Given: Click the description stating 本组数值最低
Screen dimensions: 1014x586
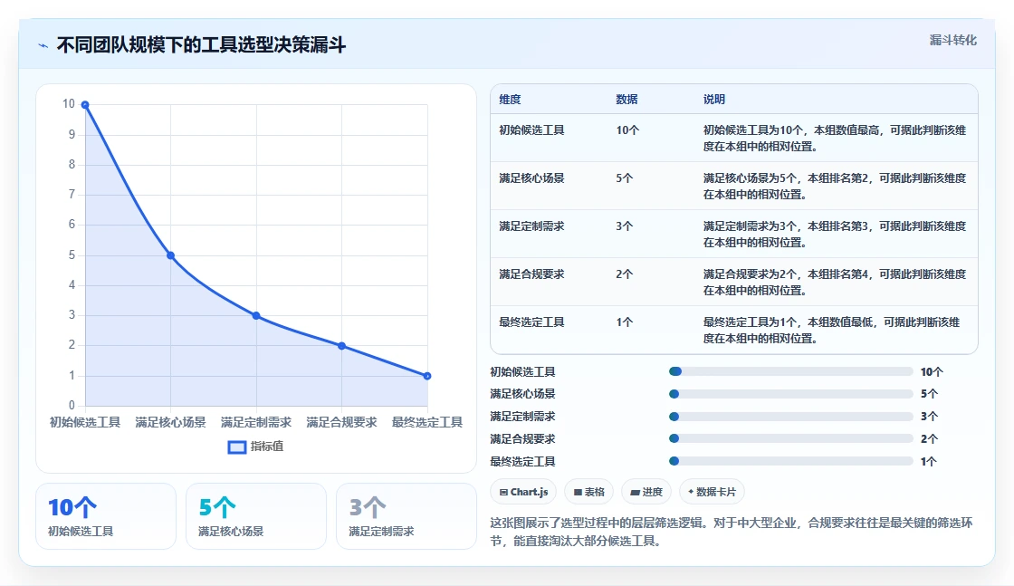Looking at the screenshot, I should click(x=831, y=331).
